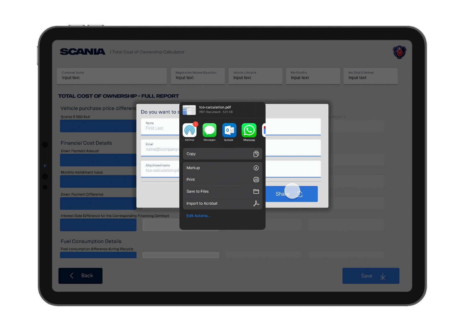Click the Back button

point(81,276)
